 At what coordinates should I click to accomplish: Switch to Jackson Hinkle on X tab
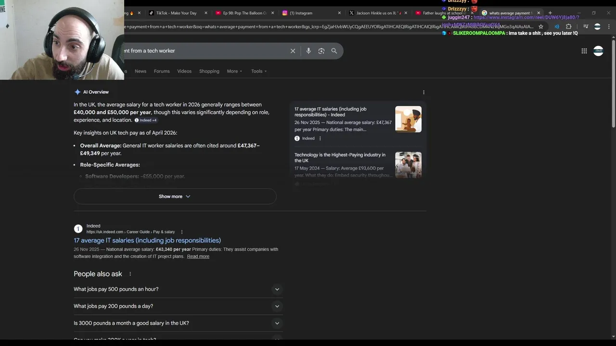[378, 13]
